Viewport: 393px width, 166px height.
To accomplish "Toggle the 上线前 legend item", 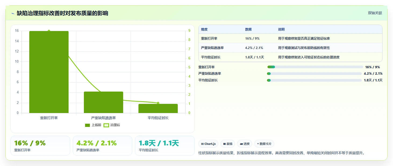I will click(x=93, y=125).
